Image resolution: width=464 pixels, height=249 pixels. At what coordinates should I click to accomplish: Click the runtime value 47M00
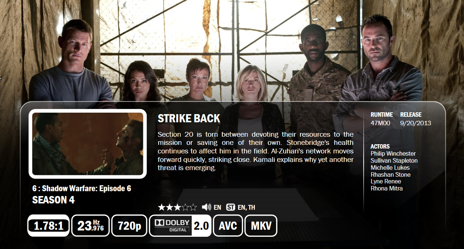380,123
